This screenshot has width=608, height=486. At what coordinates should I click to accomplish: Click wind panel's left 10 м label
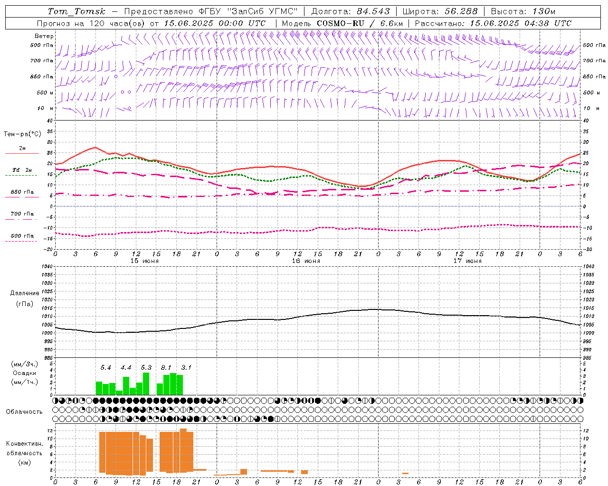46,108
